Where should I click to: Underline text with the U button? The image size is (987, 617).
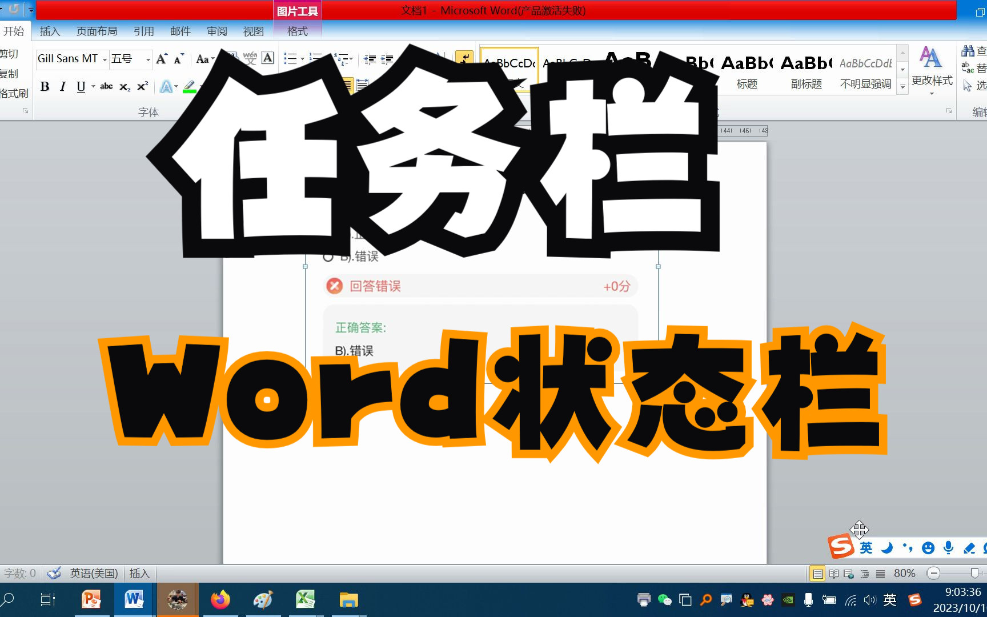(81, 86)
